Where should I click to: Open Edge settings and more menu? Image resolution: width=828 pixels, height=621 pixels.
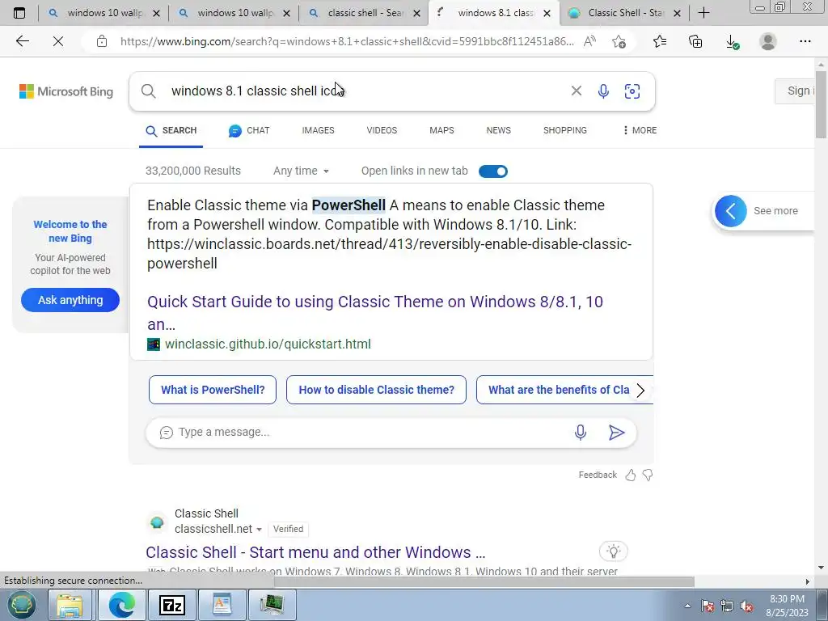(805, 41)
